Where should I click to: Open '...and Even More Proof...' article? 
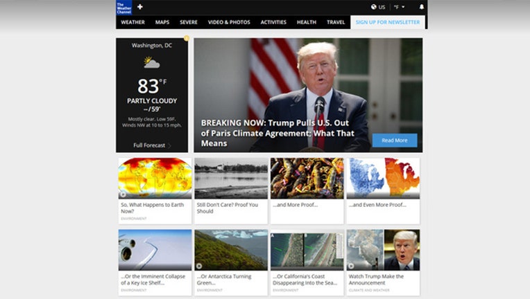tap(377, 205)
